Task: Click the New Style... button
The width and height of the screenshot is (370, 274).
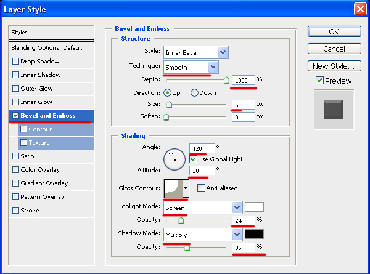Action: click(x=333, y=66)
